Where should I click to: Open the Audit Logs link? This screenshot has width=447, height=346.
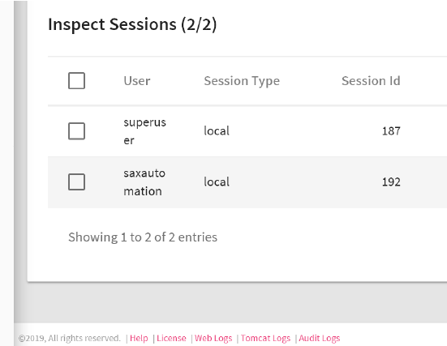[x=320, y=338]
